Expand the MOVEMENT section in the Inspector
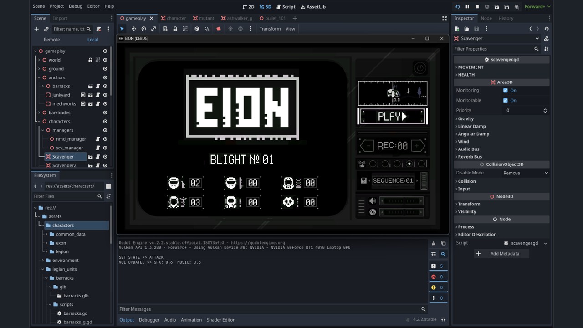583x328 pixels. coord(470,67)
